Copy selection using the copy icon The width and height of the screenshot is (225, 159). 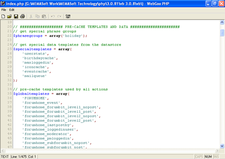pos(37,16)
